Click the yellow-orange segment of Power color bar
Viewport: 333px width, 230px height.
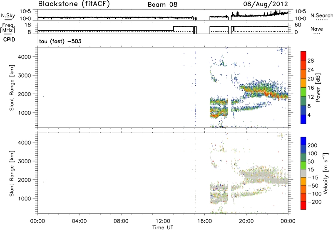click(303, 83)
